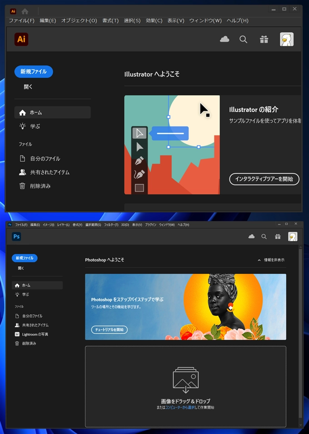Click the small Ai icon in Illustrator title bar

coord(13,11)
